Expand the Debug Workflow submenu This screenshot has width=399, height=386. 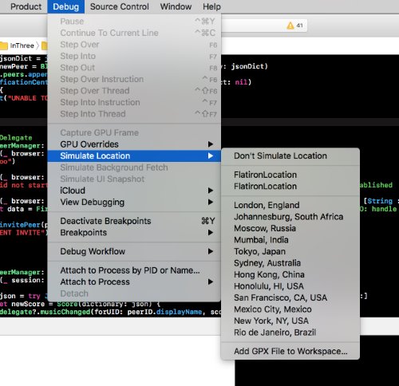[x=134, y=251]
